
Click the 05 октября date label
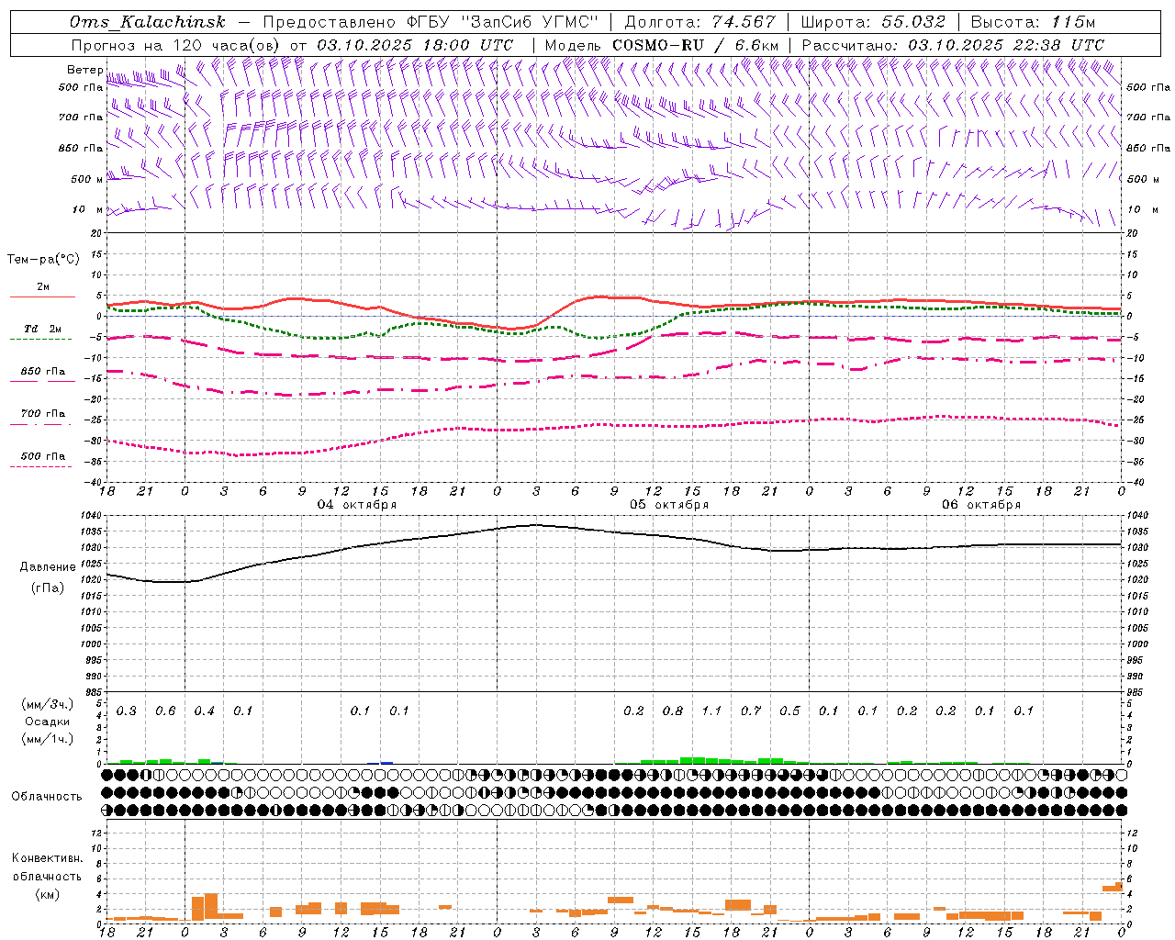669,505
